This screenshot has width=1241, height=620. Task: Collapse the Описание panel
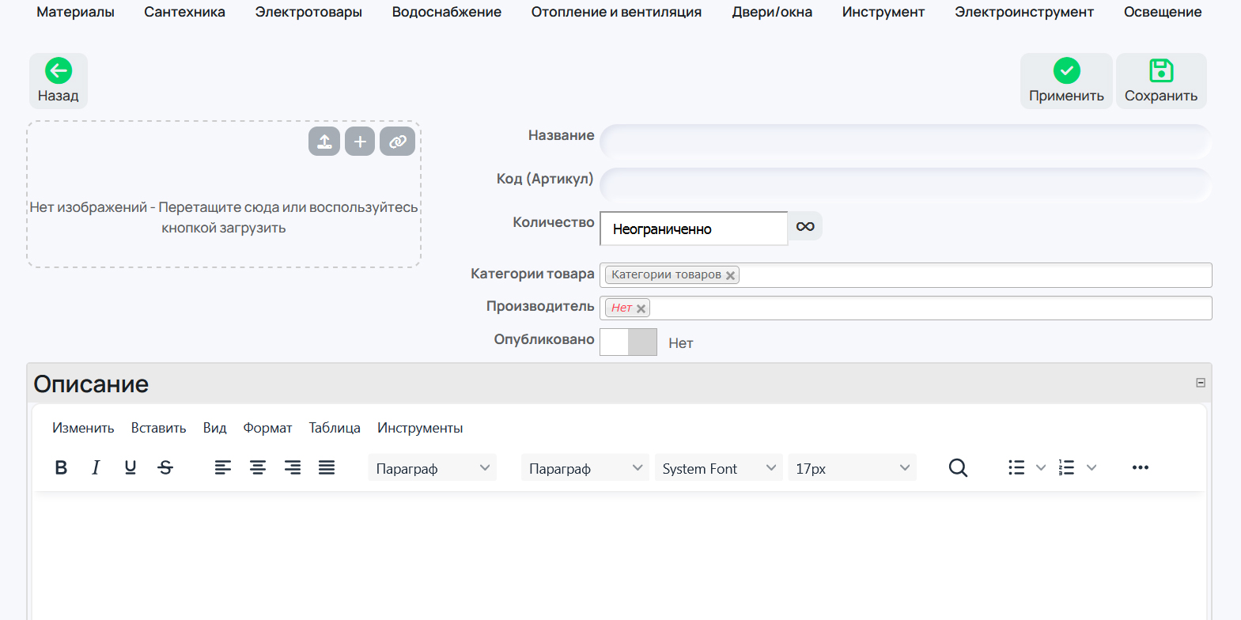click(1200, 383)
